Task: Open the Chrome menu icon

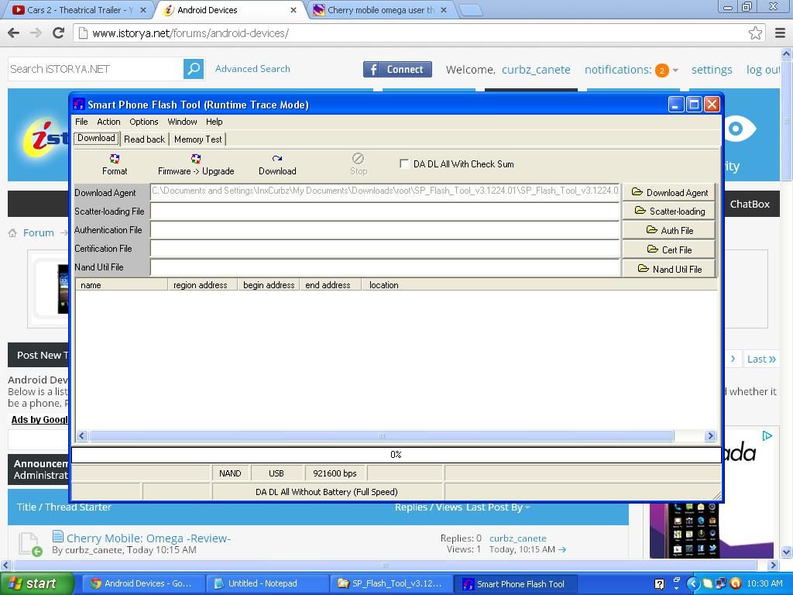Action: tap(781, 33)
